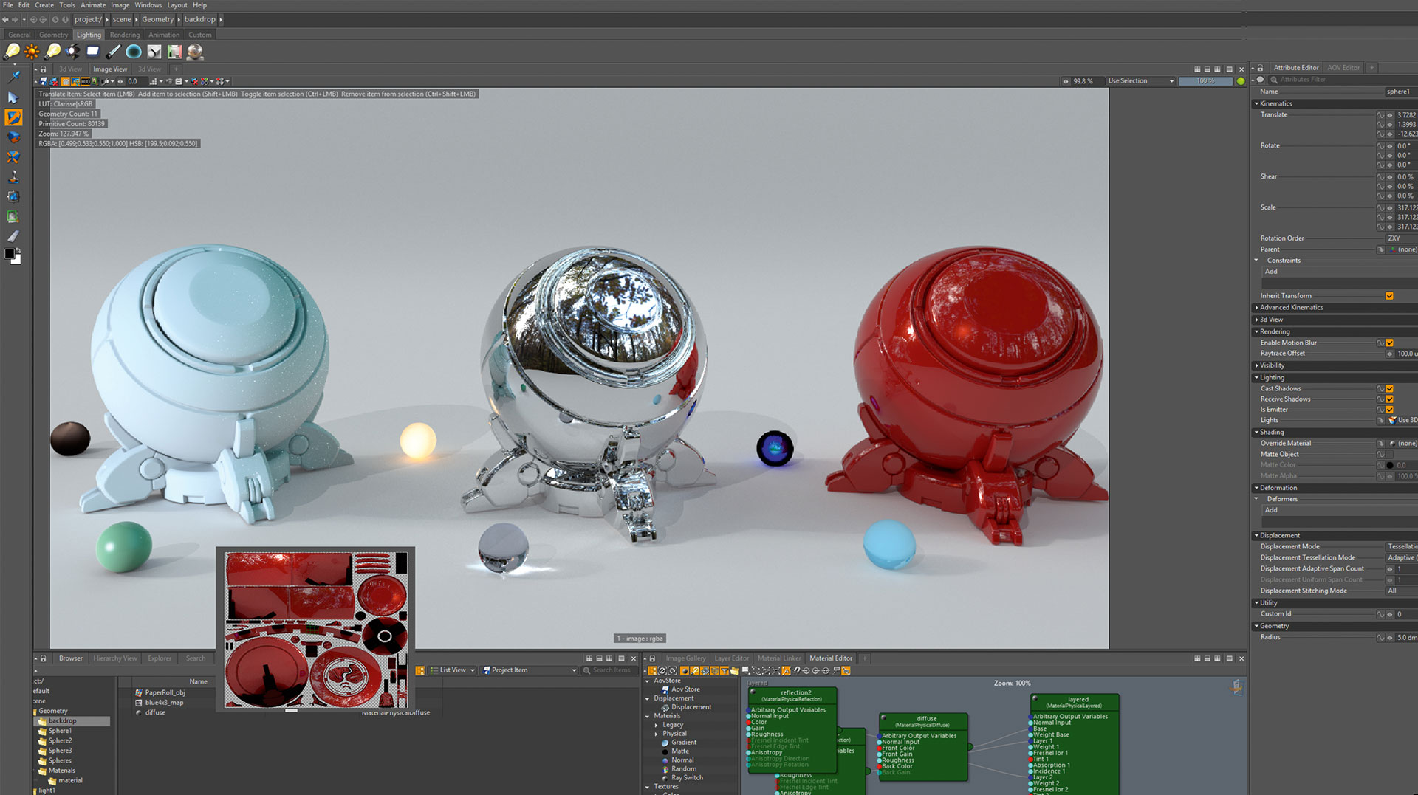
Task: Create a sun distant light
Action: pyautogui.click(x=32, y=51)
